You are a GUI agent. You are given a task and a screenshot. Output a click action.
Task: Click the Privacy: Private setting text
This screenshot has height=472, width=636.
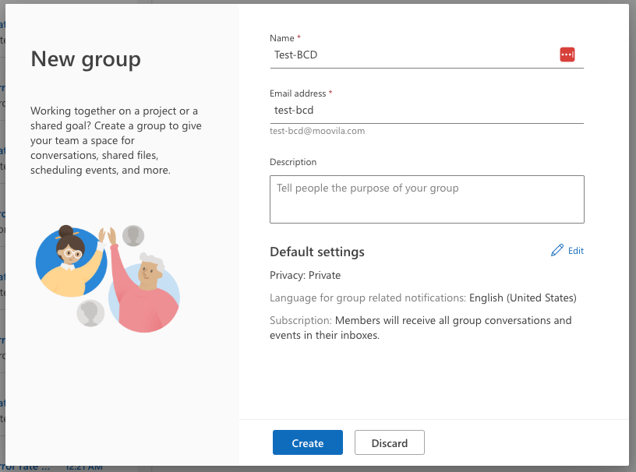(305, 276)
